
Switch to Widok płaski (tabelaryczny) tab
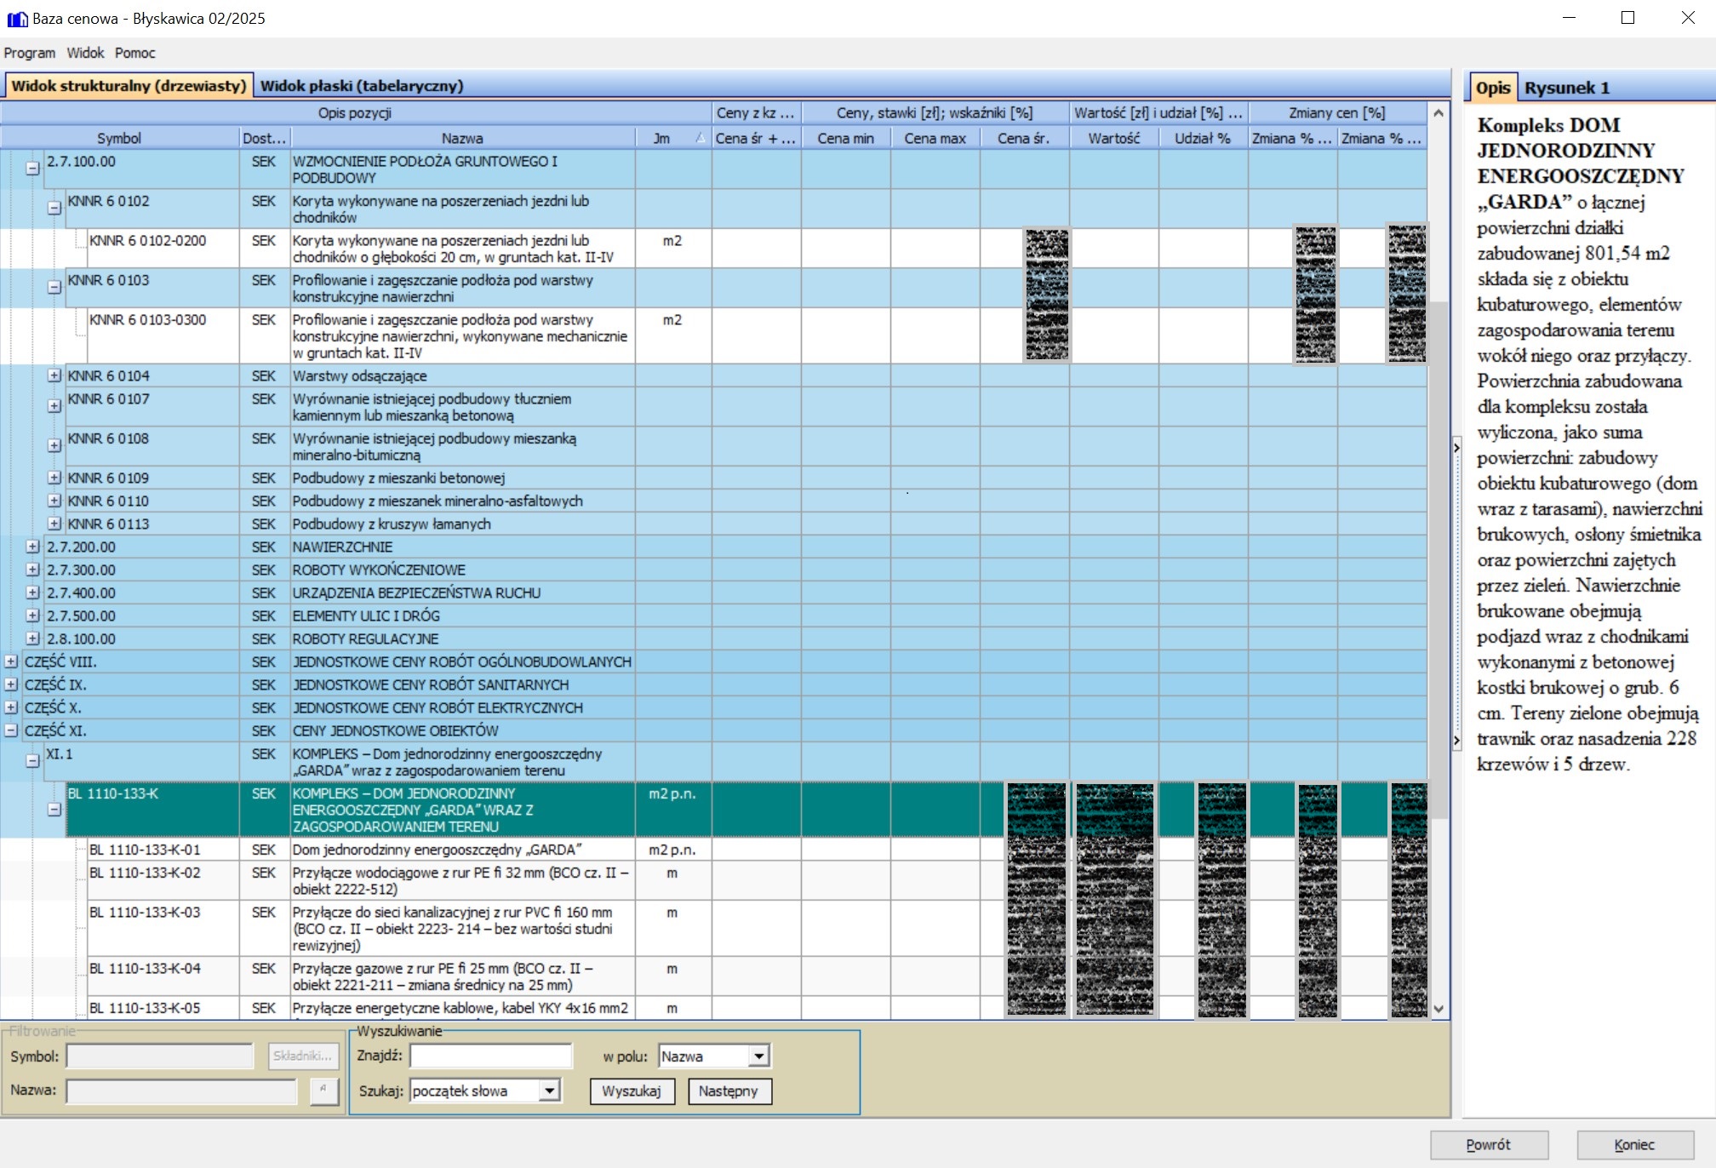[362, 86]
